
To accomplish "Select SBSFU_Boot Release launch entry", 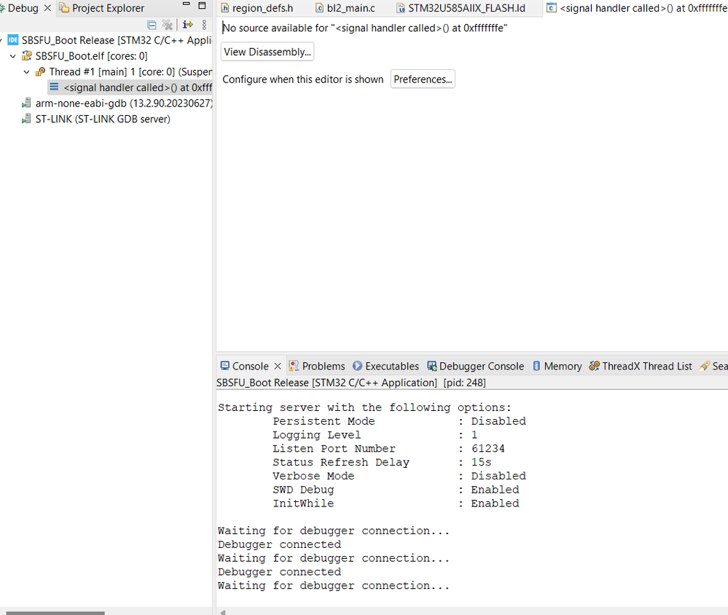I will click(x=109, y=40).
